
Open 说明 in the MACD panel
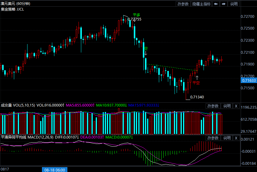(x=227, y=138)
